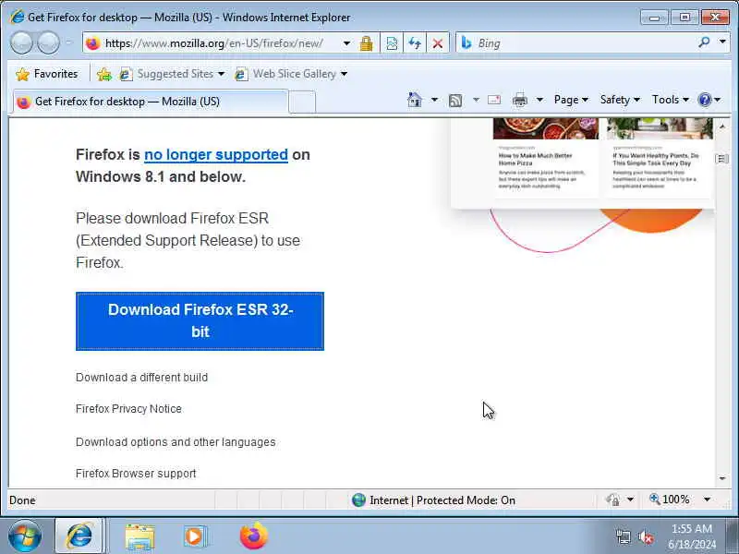Click the scrollbar up arrow

tap(722, 126)
